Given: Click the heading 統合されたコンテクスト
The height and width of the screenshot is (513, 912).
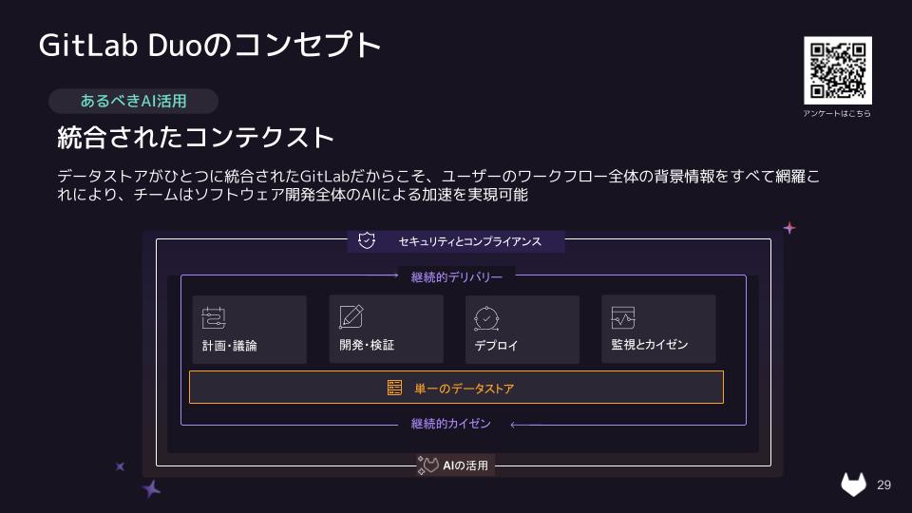Looking at the screenshot, I should pyautogui.click(x=196, y=138).
